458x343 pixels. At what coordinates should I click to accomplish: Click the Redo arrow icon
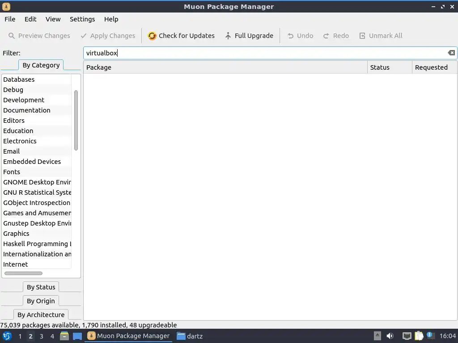point(326,36)
